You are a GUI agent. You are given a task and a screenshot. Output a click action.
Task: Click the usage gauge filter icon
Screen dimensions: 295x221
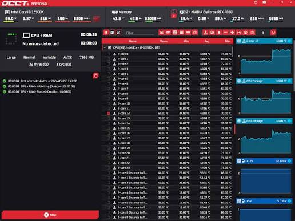click(239, 33)
